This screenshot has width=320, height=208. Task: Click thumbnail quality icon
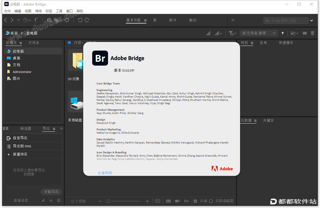pyautogui.click(x=208, y=33)
